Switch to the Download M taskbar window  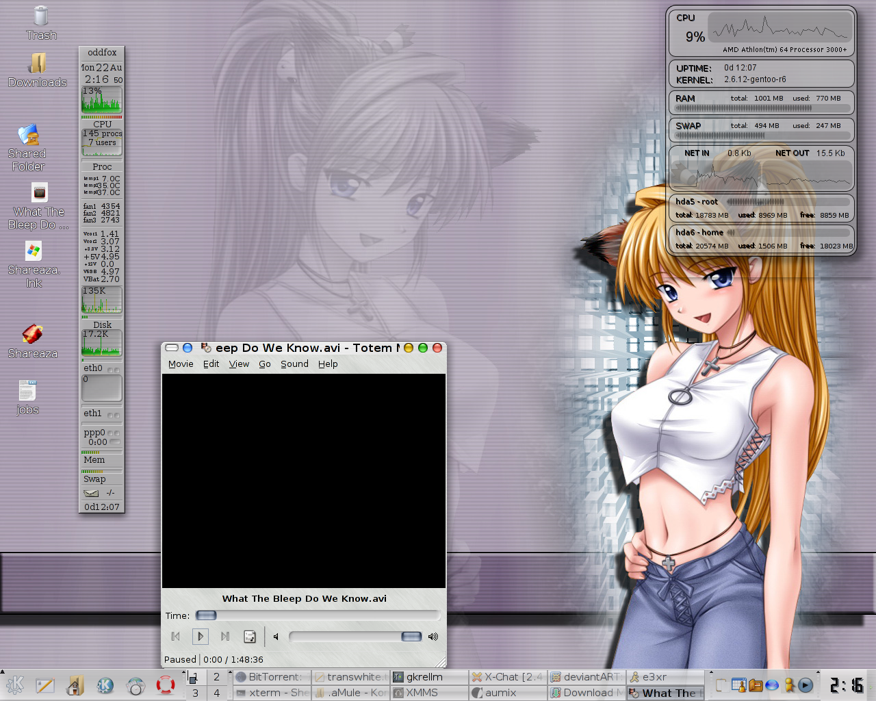coord(587,693)
